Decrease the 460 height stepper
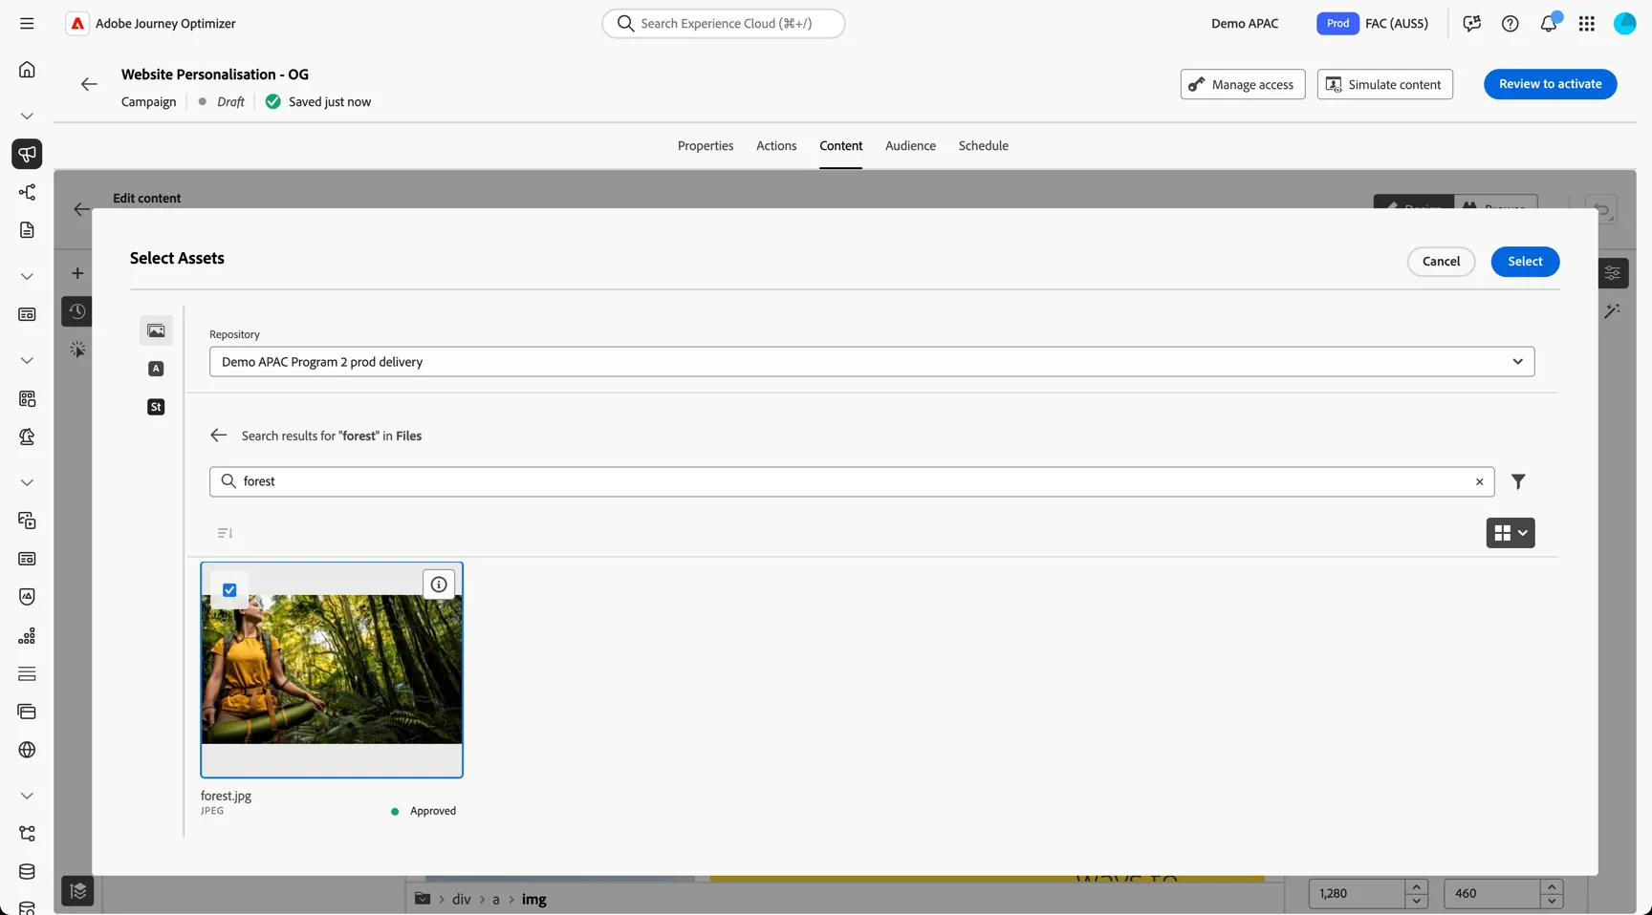 pyautogui.click(x=1552, y=901)
